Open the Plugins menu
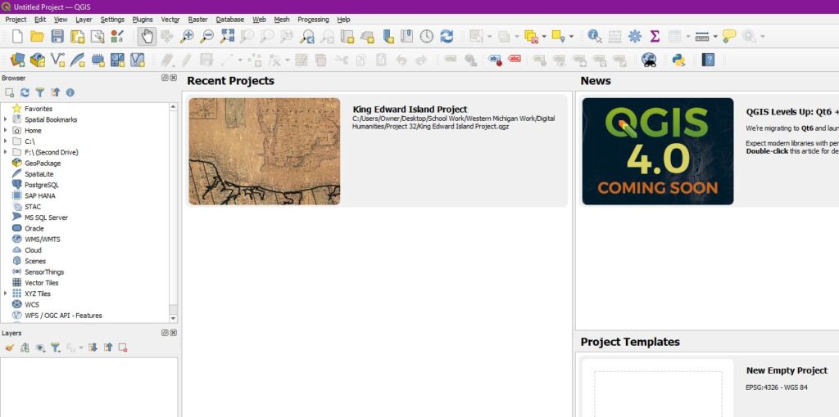 point(143,20)
